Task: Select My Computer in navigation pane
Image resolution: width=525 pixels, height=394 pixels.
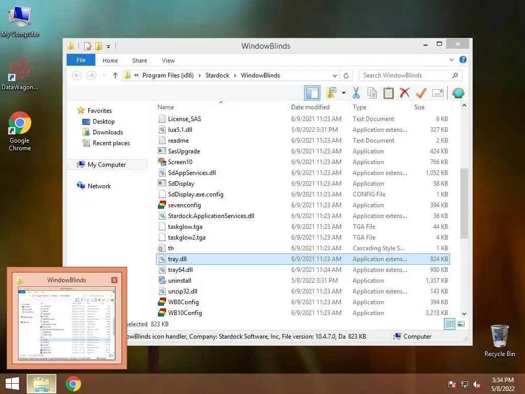Action: click(107, 165)
